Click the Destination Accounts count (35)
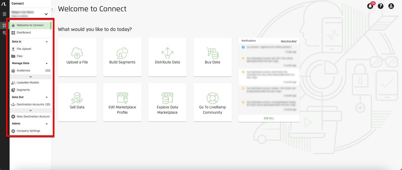Screen dimensions: 402x170 coord(48,105)
